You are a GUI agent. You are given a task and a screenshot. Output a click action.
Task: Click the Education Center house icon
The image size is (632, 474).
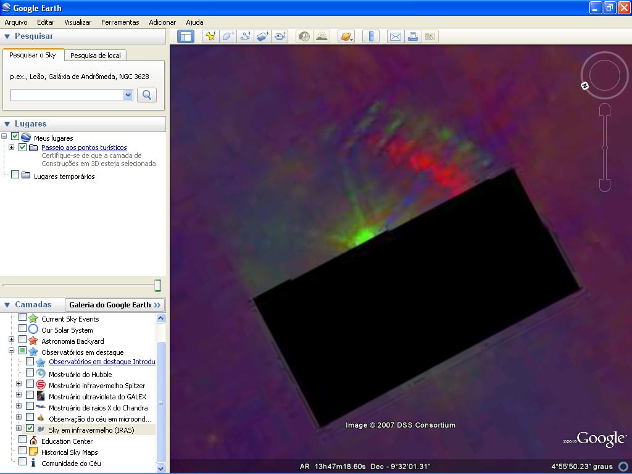pyautogui.click(x=33, y=441)
